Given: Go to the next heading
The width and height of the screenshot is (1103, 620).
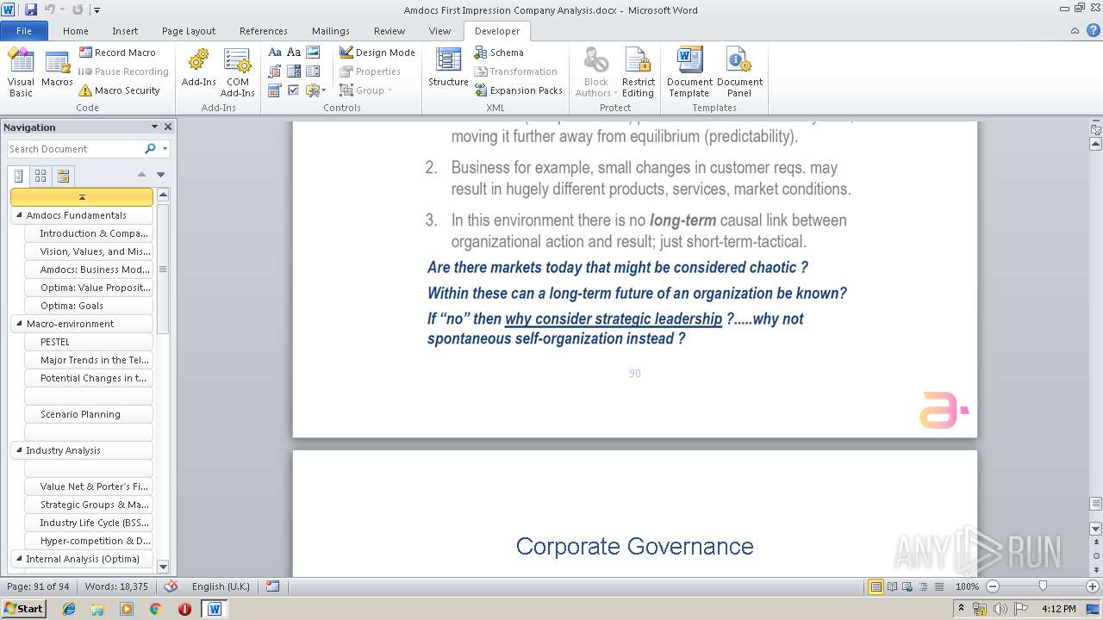Looking at the screenshot, I should (x=160, y=175).
